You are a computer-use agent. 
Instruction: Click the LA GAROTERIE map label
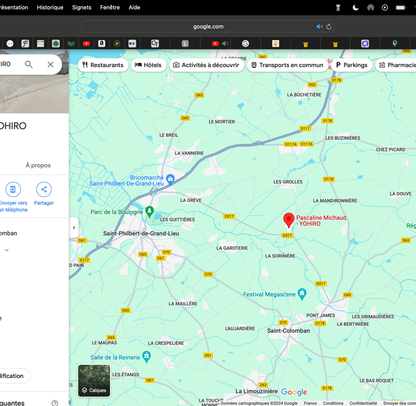tap(232, 248)
